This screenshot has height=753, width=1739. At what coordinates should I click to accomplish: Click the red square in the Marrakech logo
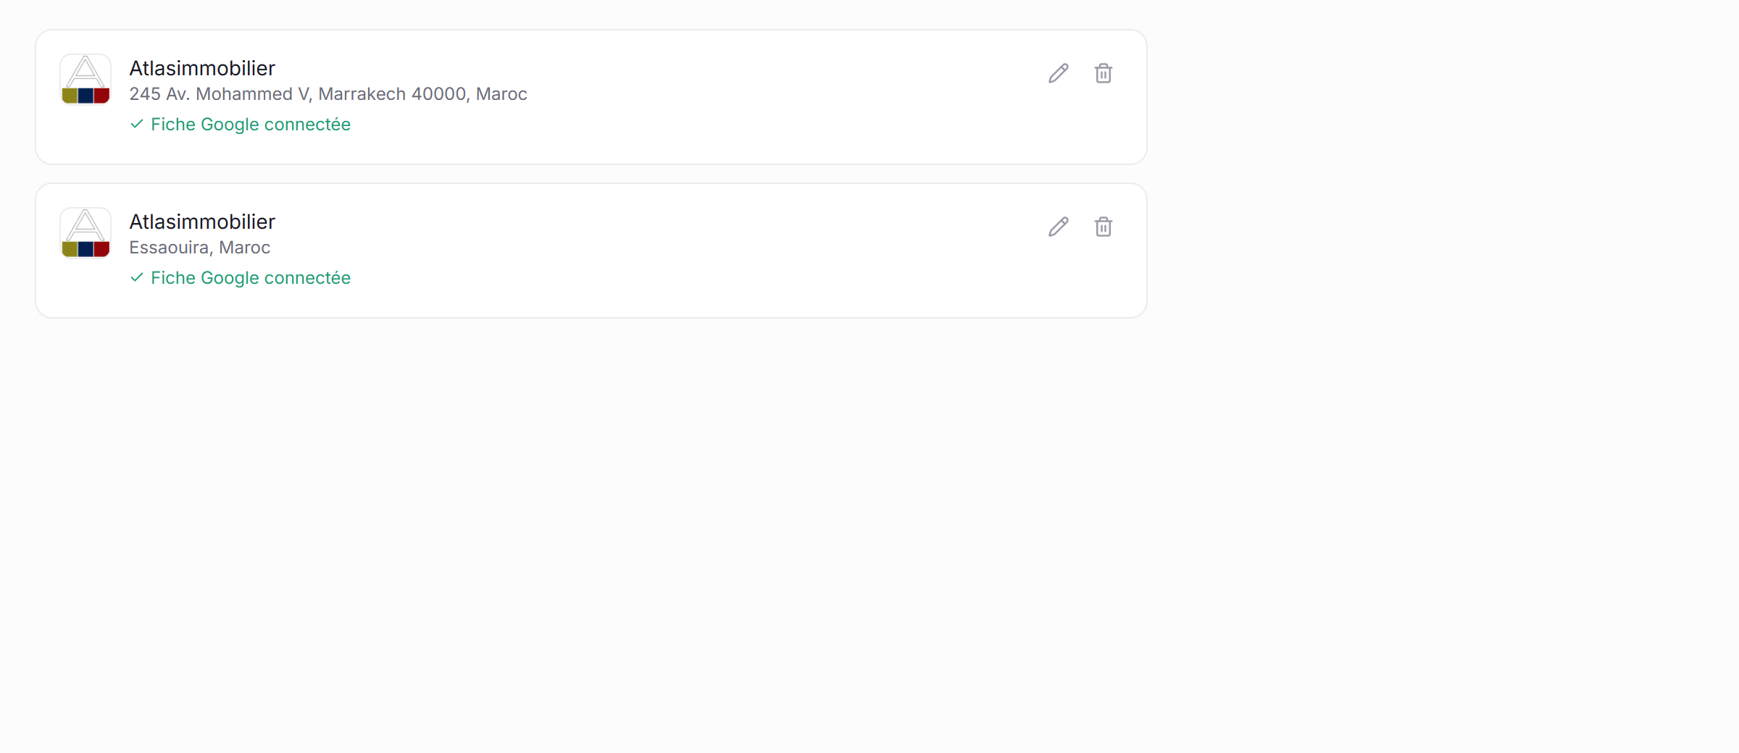point(102,96)
